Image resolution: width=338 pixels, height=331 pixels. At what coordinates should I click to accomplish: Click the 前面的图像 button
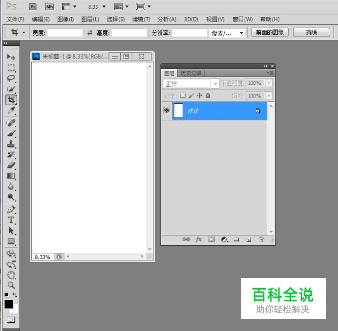point(270,33)
